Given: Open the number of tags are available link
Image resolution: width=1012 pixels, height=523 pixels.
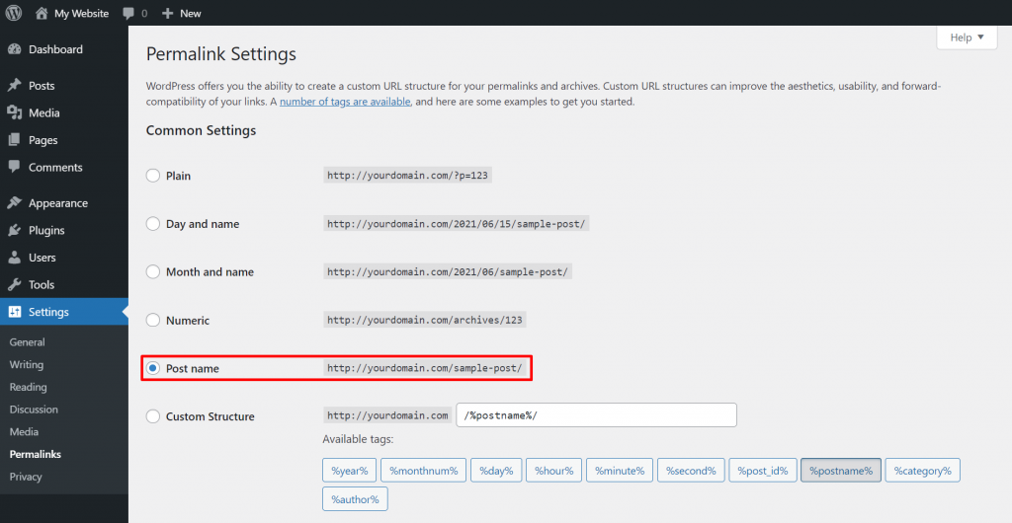Looking at the screenshot, I should point(345,102).
